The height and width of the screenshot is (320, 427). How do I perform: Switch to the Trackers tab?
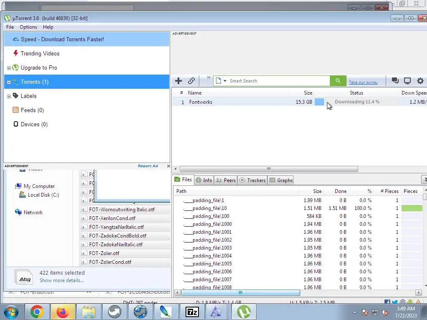point(252,180)
